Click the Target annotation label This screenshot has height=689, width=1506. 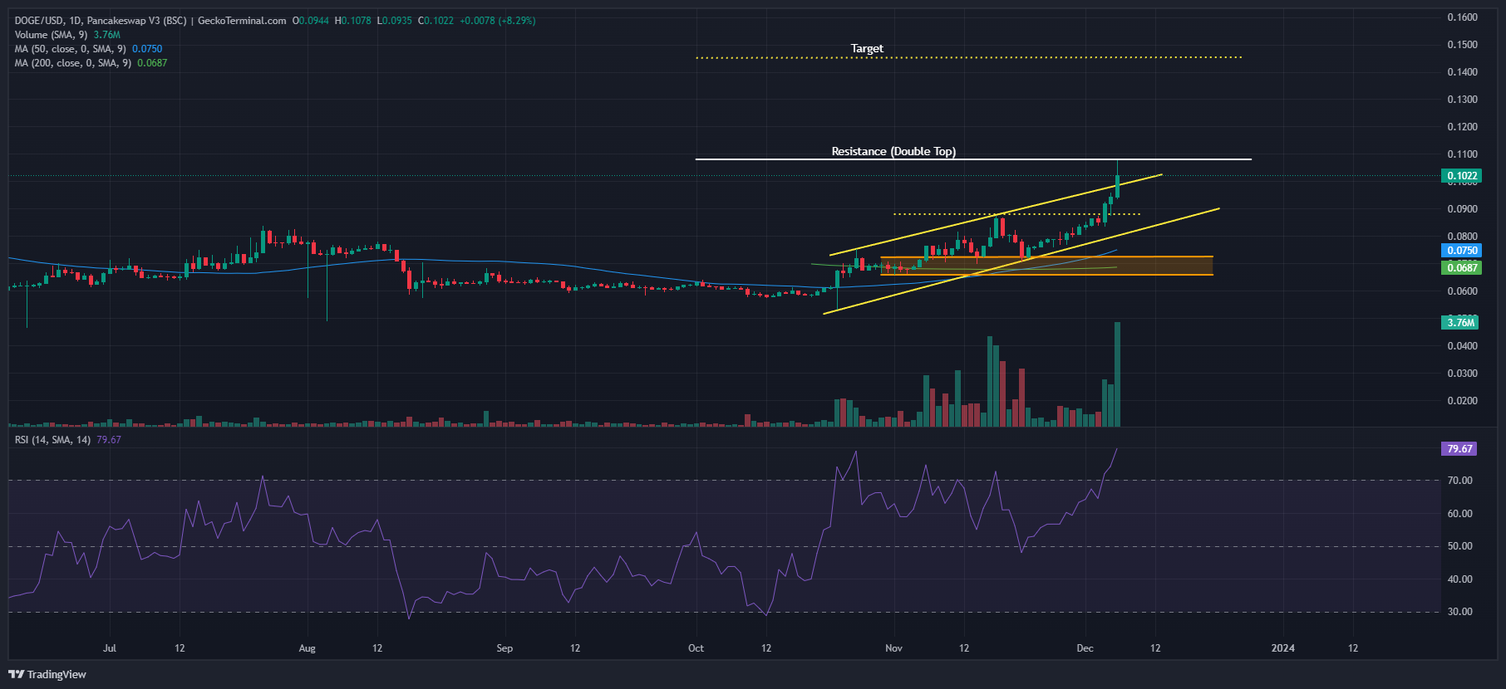pyautogui.click(x=867, y=49)
